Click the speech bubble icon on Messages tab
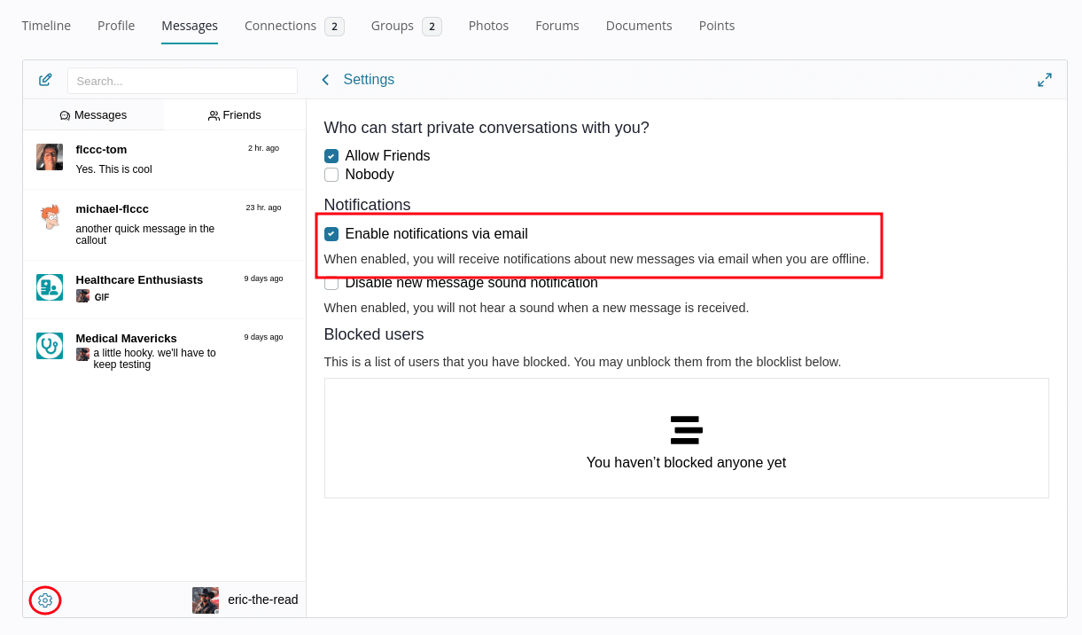This screenshot has width=1082, height=635. coord(64,114)
